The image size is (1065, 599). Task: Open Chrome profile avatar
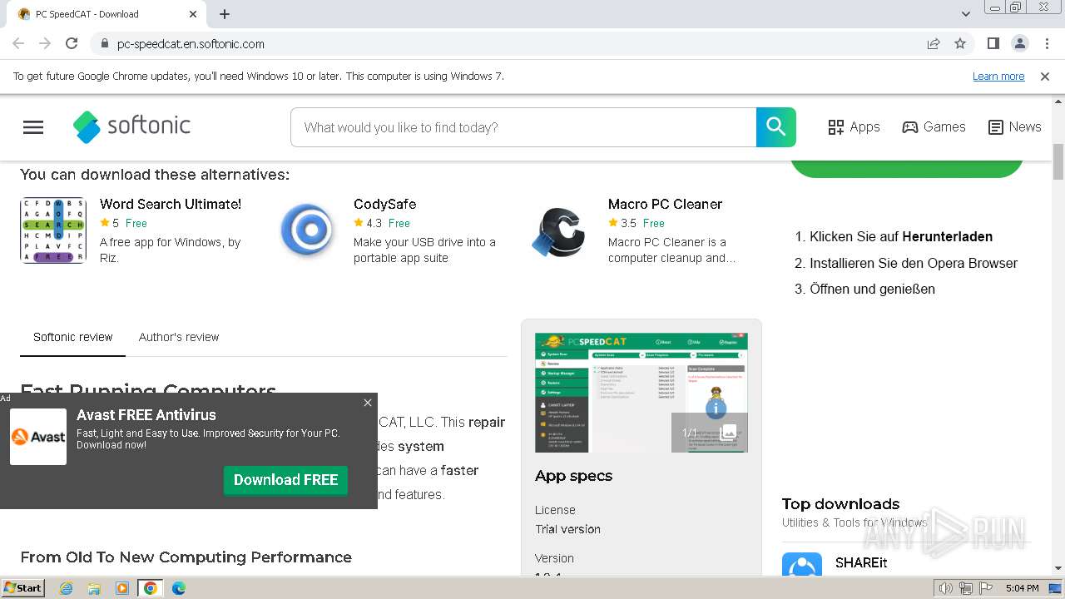click(x=1019, y=43)
